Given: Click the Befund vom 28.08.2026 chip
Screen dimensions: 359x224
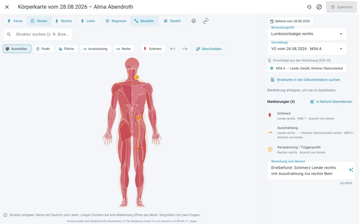Looking at the screenshot, I should click(x=290, y=21).
